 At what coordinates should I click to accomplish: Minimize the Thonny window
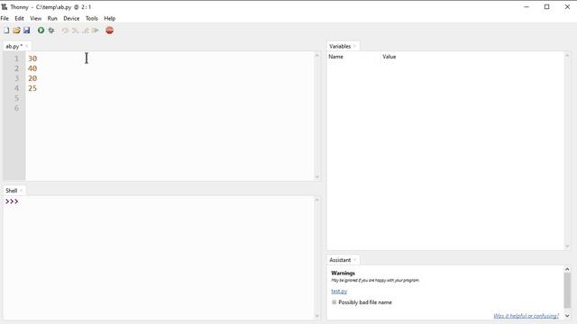coord(527,7)
